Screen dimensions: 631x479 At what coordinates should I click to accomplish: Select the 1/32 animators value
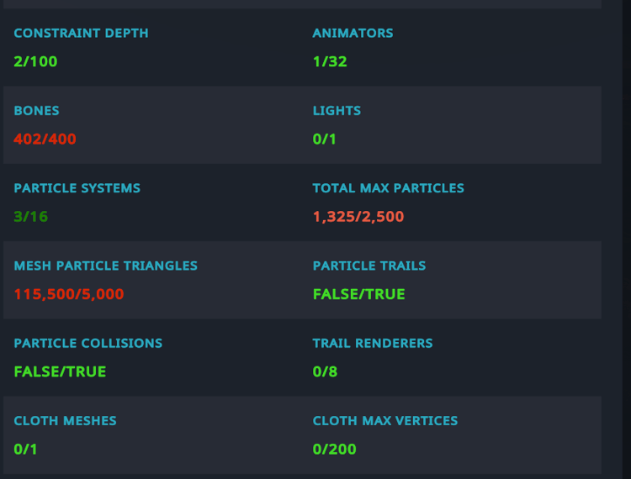(x=330, y=61)
